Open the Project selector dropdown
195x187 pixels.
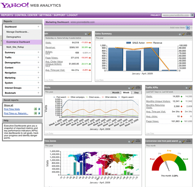point(178,15)
